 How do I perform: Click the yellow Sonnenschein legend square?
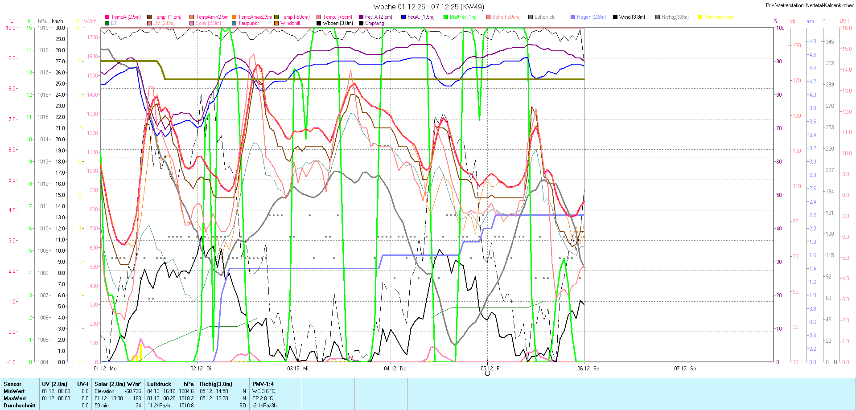[700, 17]
